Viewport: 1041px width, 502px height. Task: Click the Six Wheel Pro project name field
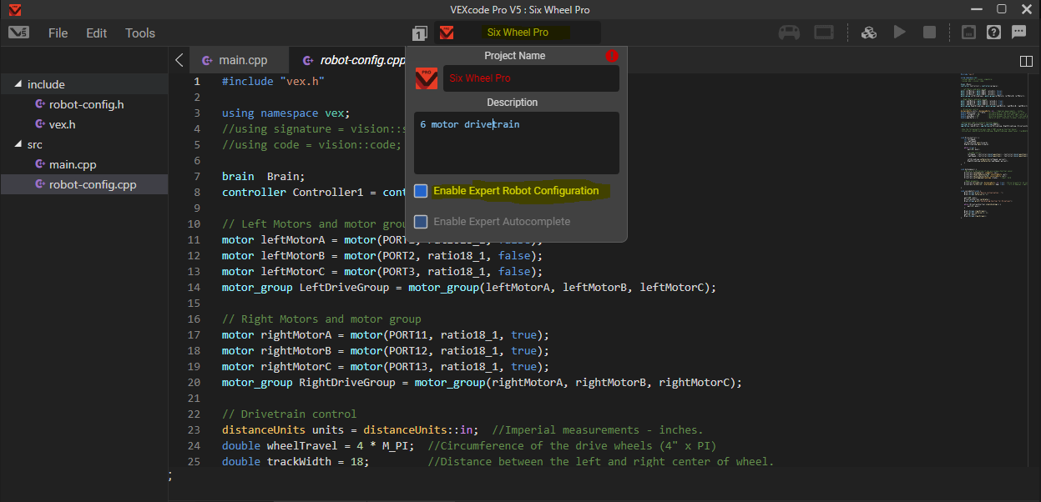coord(531,78)
